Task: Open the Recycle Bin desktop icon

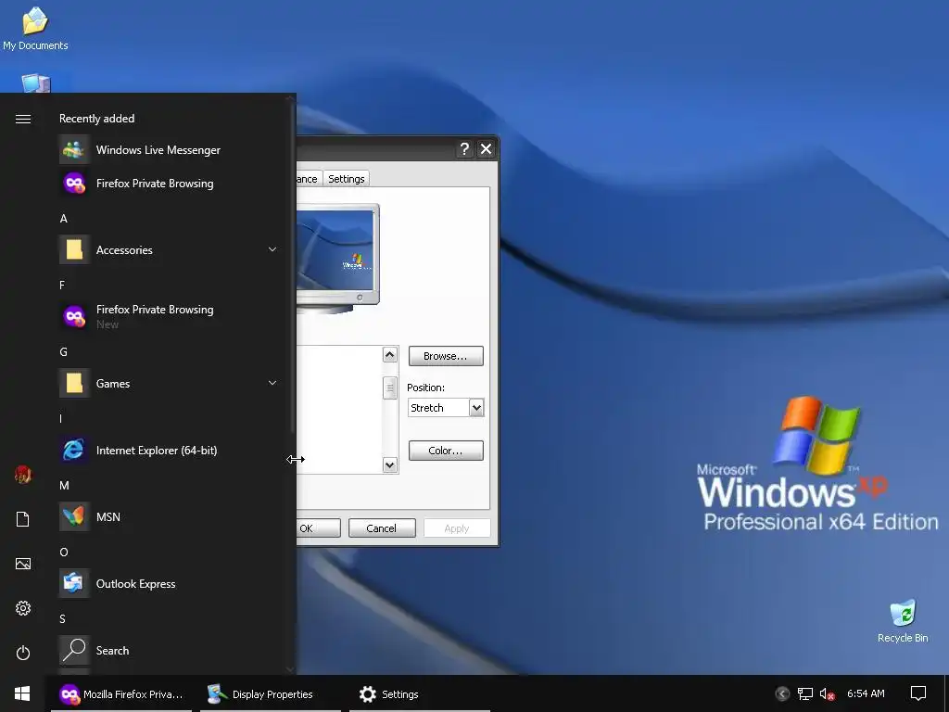Action: tap(903, 621)
